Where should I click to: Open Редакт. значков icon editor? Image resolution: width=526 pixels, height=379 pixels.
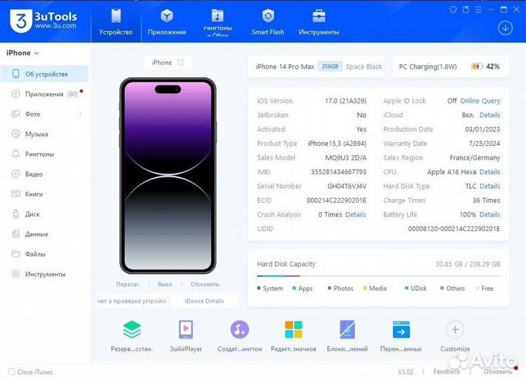[x=293, y=329]
